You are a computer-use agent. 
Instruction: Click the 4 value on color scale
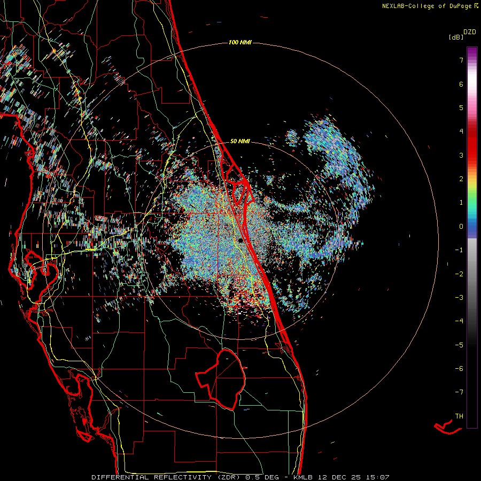(x=461, y=131)
